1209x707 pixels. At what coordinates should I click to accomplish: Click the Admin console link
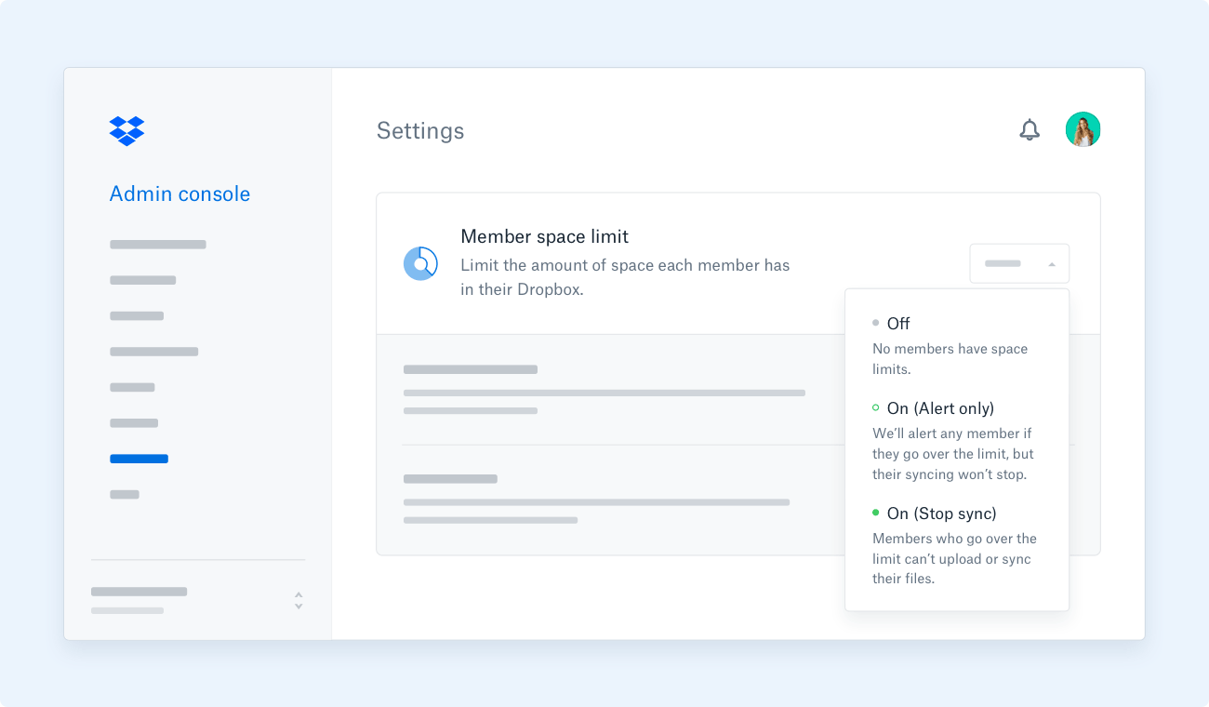tap(179, 193)
